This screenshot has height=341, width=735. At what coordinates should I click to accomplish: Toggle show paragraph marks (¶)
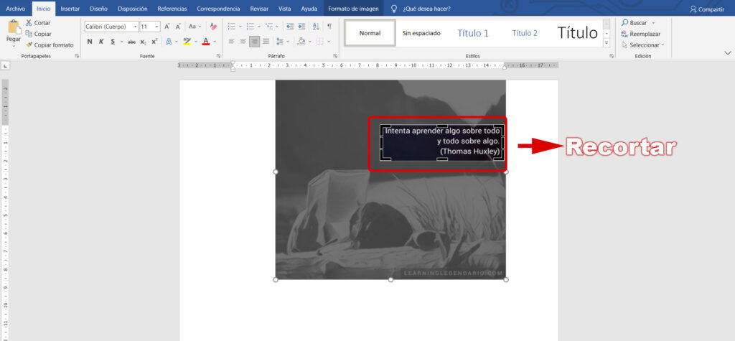tap(329, 27)
